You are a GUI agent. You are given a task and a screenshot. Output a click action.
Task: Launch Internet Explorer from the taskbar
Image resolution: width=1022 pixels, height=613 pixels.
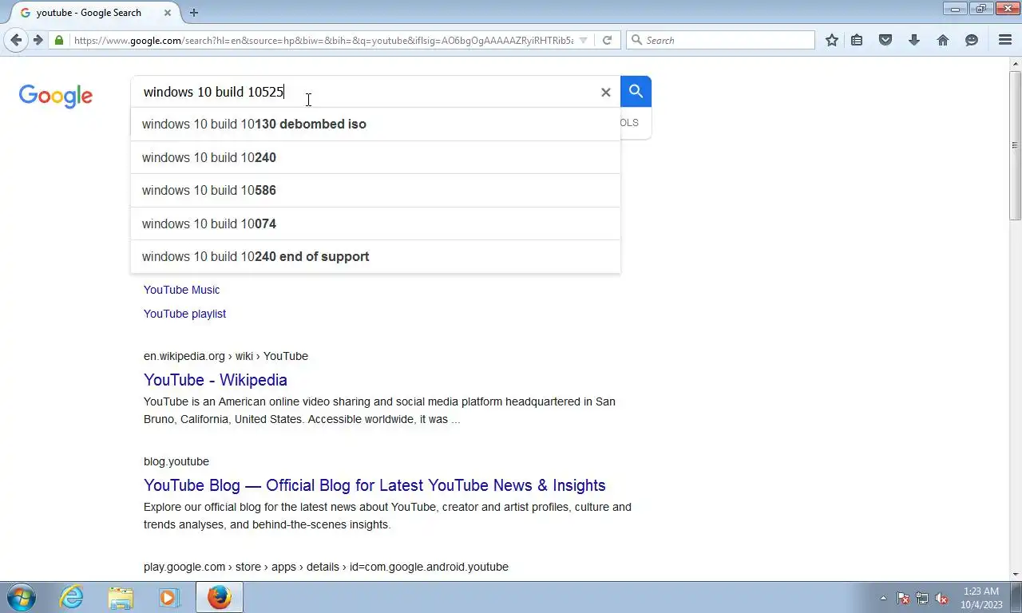pyautogui.click(x=72, y=597)
